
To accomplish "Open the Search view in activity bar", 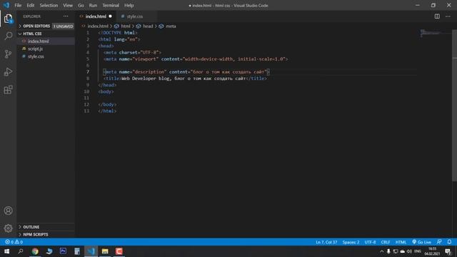I will (8, 36).
